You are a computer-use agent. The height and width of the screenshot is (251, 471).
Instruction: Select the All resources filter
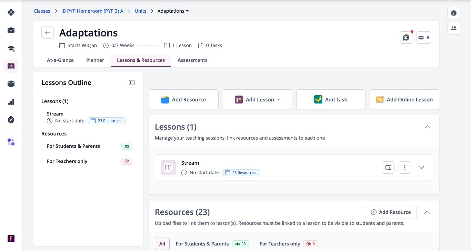tap(162, 244)
